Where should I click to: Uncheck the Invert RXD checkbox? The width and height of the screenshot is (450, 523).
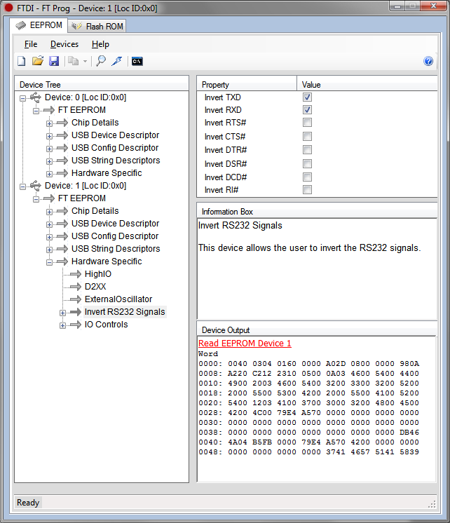tap(307, 110)
